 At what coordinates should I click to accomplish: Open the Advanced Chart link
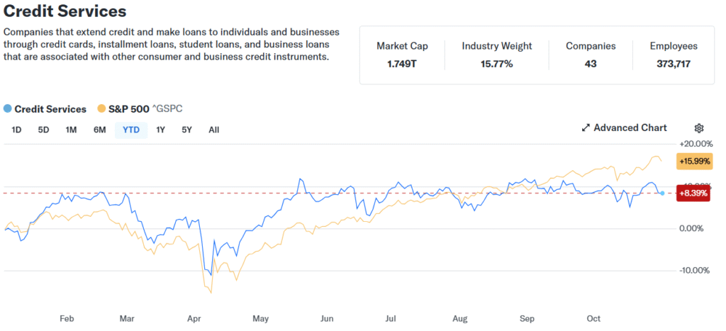click(630, 128)
